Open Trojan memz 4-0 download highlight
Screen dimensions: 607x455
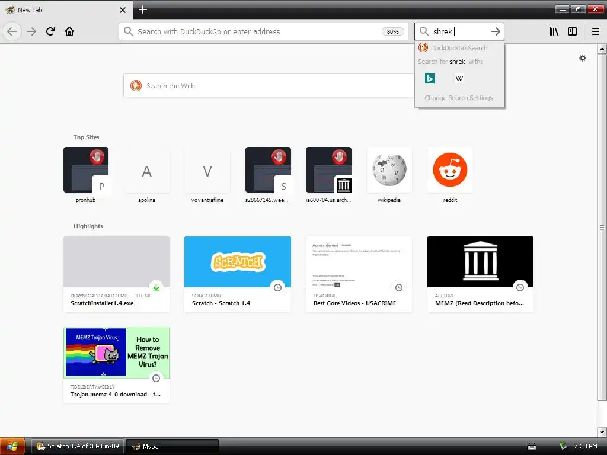[117, 365]
